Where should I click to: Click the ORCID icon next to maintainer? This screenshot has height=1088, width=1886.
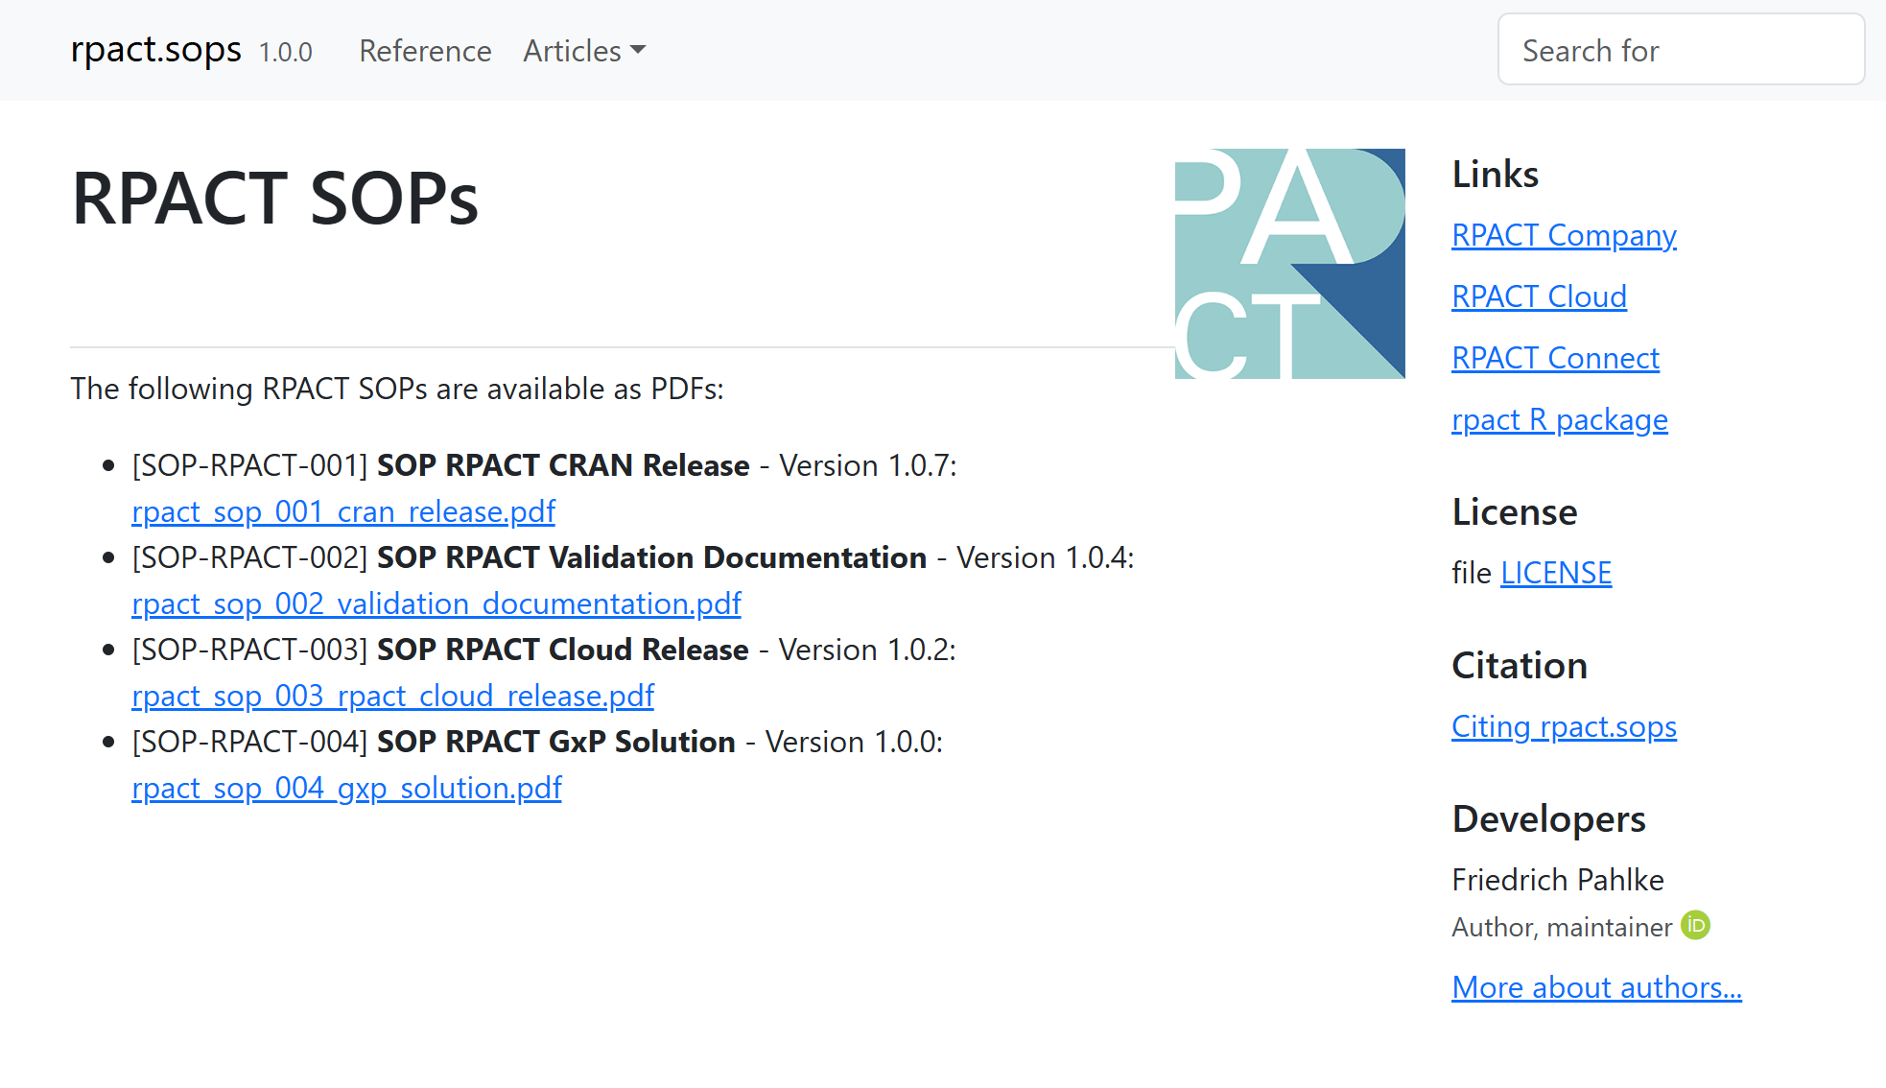1696,925
